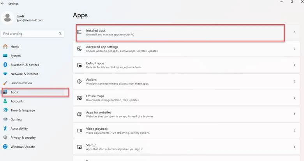Click the Offline maps icon

click(x=79, y=98)
